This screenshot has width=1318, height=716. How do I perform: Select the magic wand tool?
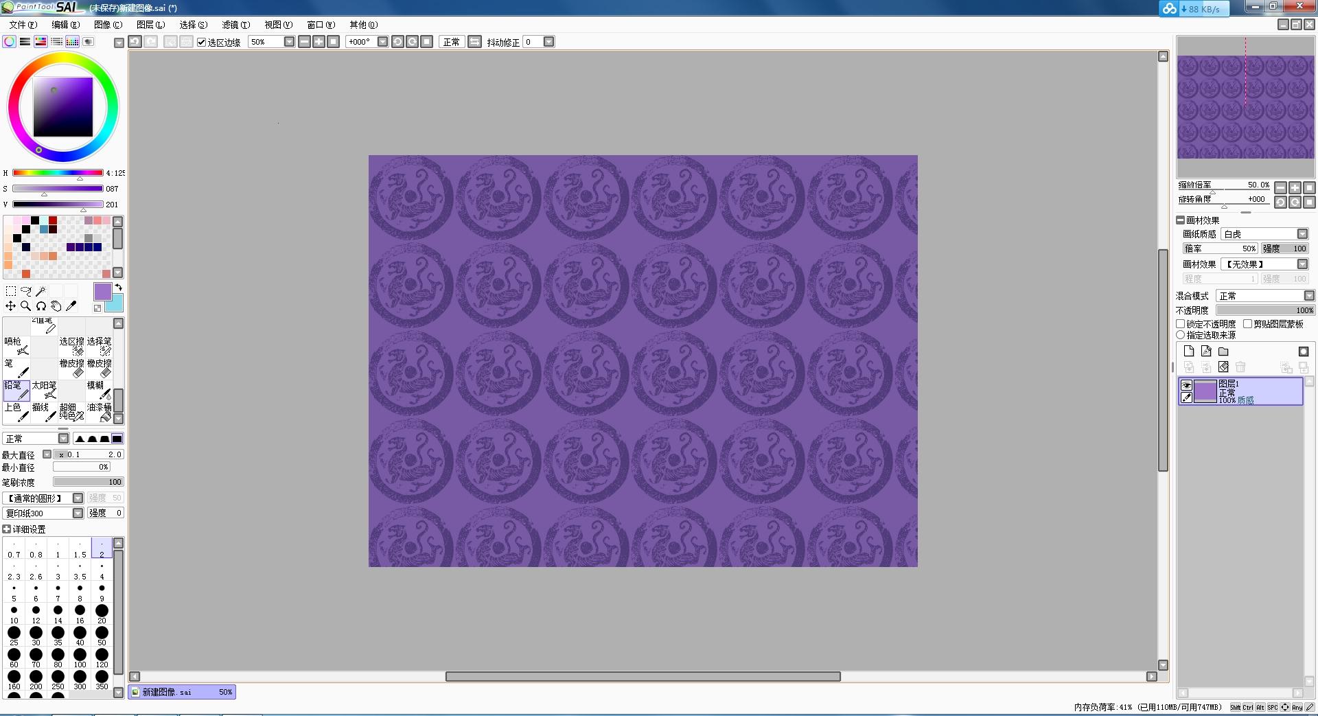(x=41, y=291)
